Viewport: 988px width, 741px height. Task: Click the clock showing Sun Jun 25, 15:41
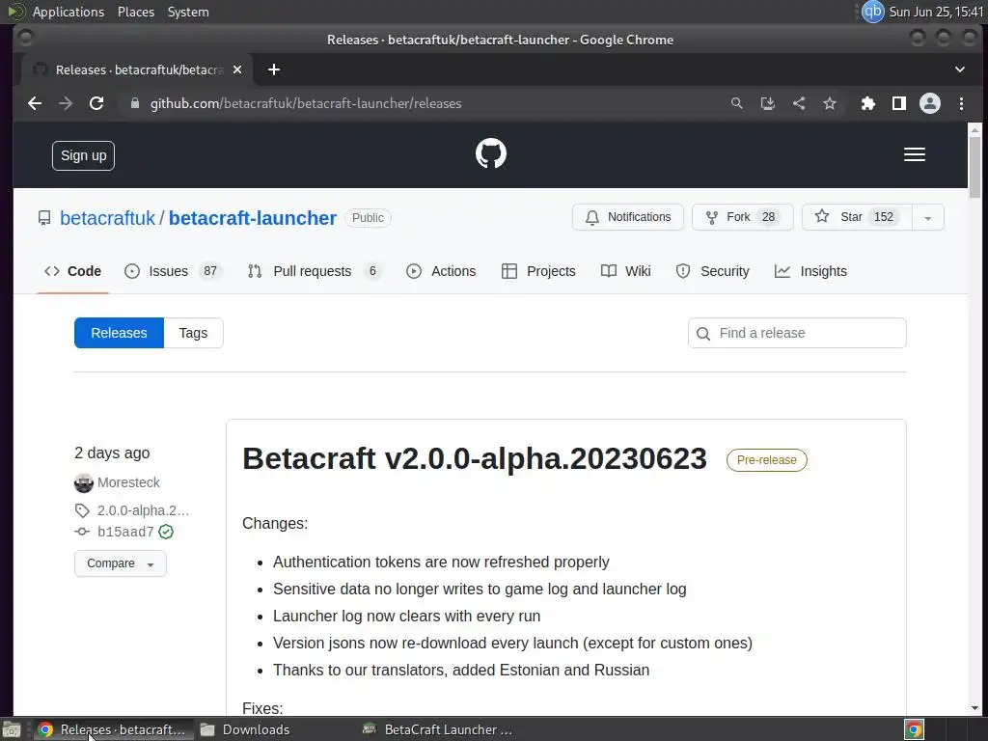point(936,12)
